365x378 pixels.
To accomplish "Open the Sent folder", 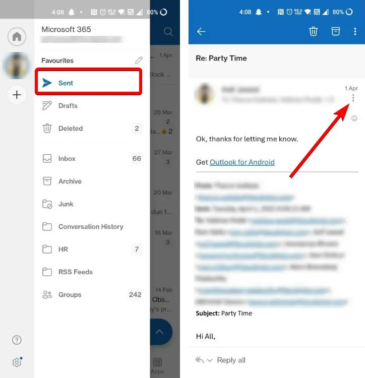I will tap(89, 83).
